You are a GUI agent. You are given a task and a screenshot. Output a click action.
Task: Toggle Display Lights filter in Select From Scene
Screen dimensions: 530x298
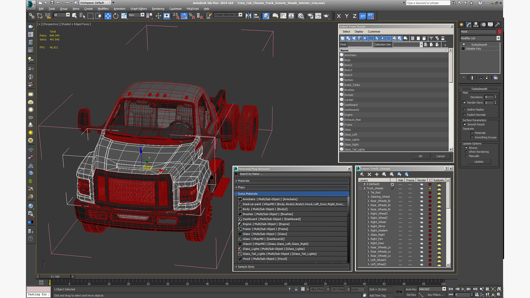[354, 38]
